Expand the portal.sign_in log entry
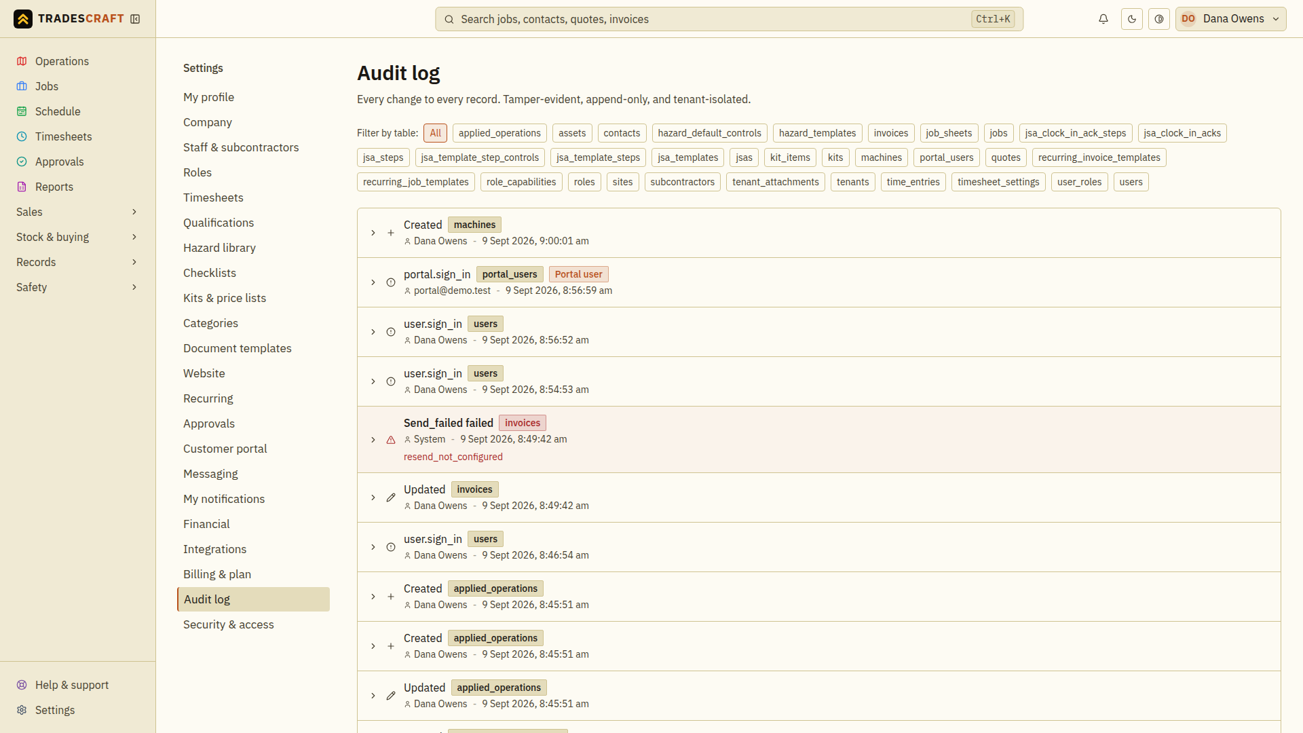This screenshot has height=733, width=1303. click(x=373, y=282)
